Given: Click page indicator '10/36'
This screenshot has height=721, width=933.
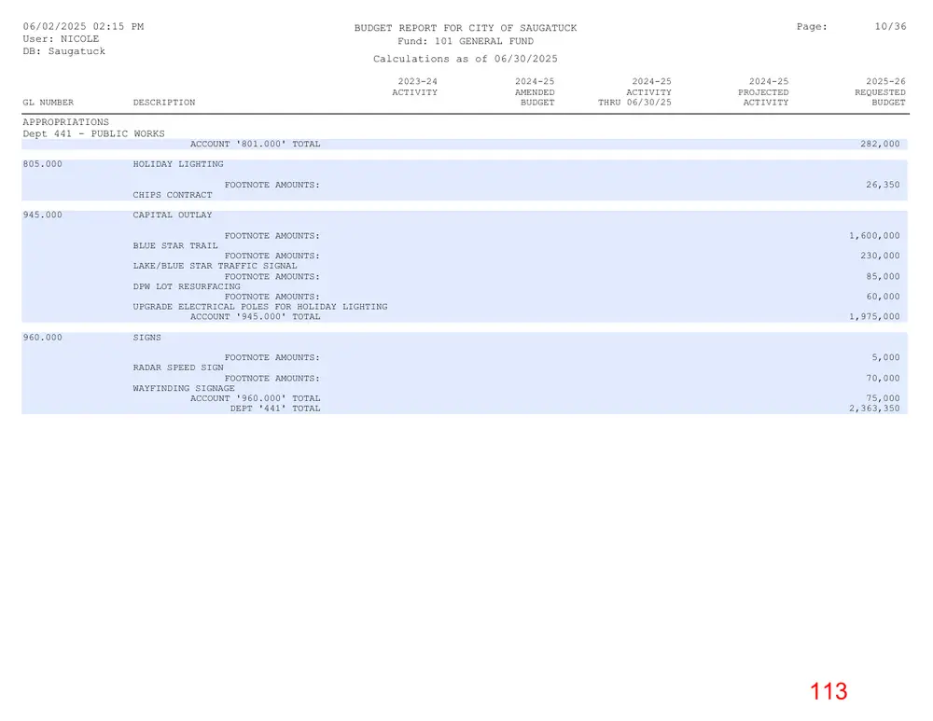Looking at the screenshot, I should (x=890, y=27).
